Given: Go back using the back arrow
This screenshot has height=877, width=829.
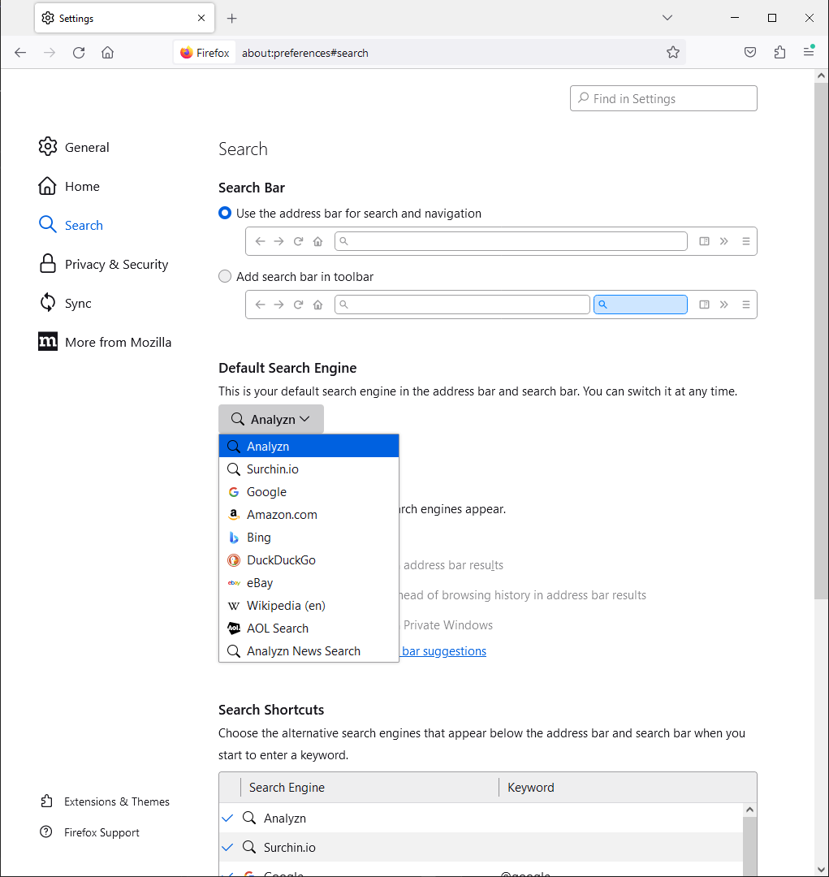Looking at the screenshot, I should point(20,53).
